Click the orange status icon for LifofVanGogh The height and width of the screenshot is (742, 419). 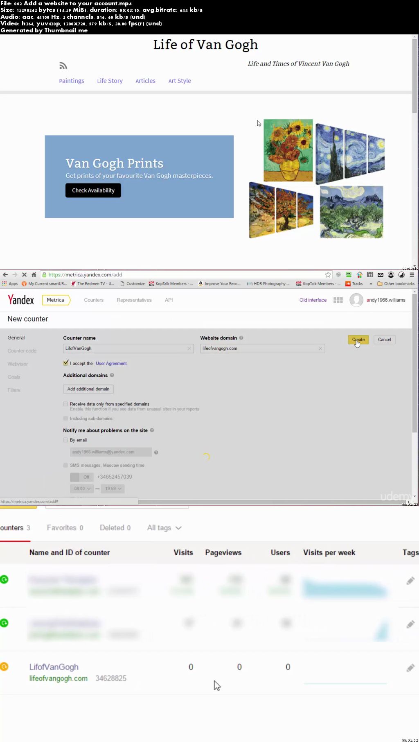tap(4, 667)
